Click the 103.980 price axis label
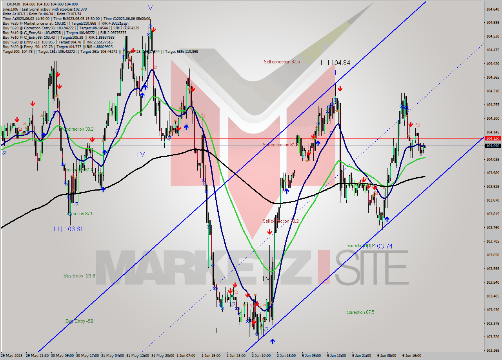The width and height of the screenshot is (502, 360). [x=493, y=173]
